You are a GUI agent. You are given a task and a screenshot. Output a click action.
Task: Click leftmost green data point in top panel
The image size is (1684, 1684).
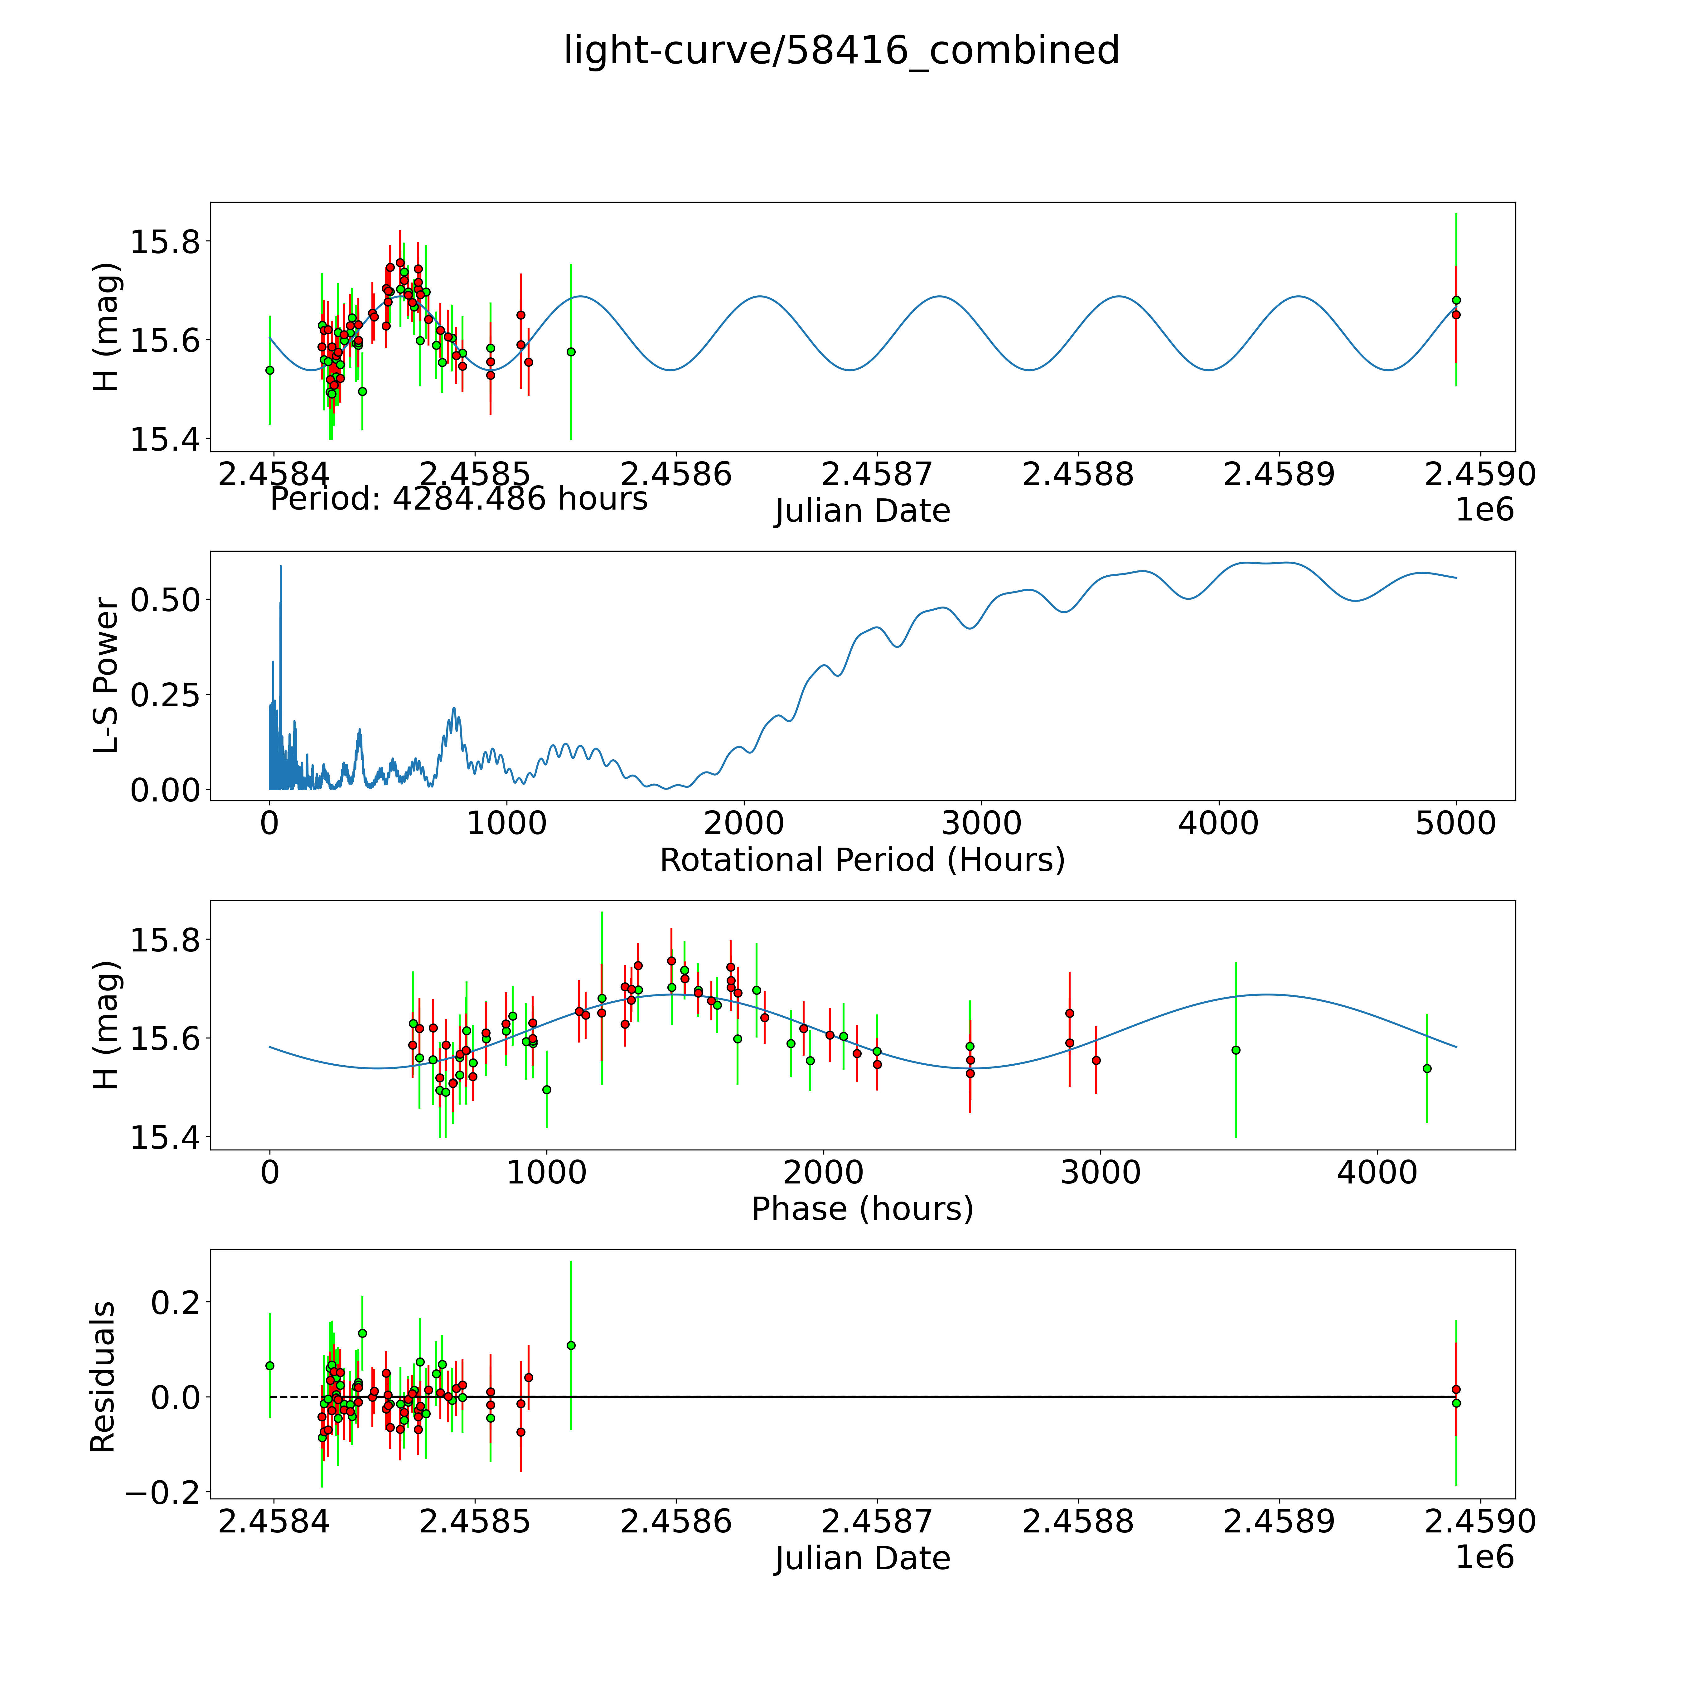(x=269, y=370)
